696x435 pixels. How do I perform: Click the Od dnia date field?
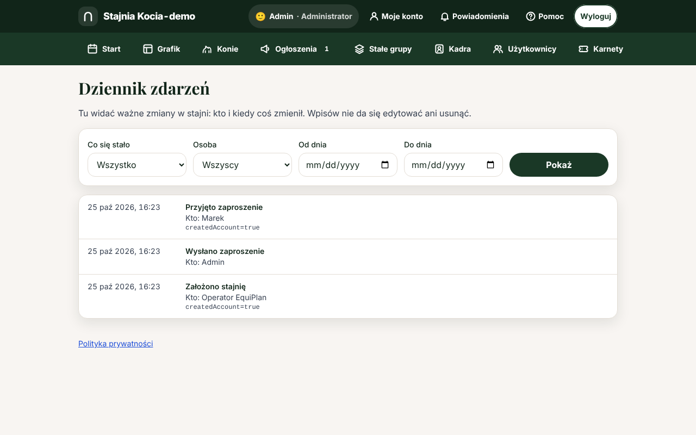[348, 165]
